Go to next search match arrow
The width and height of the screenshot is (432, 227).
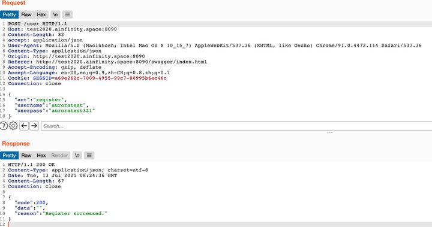point(34,126)
